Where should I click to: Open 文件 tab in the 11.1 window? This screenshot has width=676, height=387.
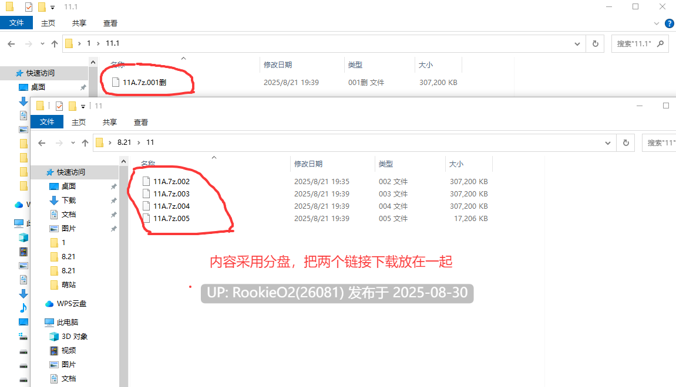(16, 23)
